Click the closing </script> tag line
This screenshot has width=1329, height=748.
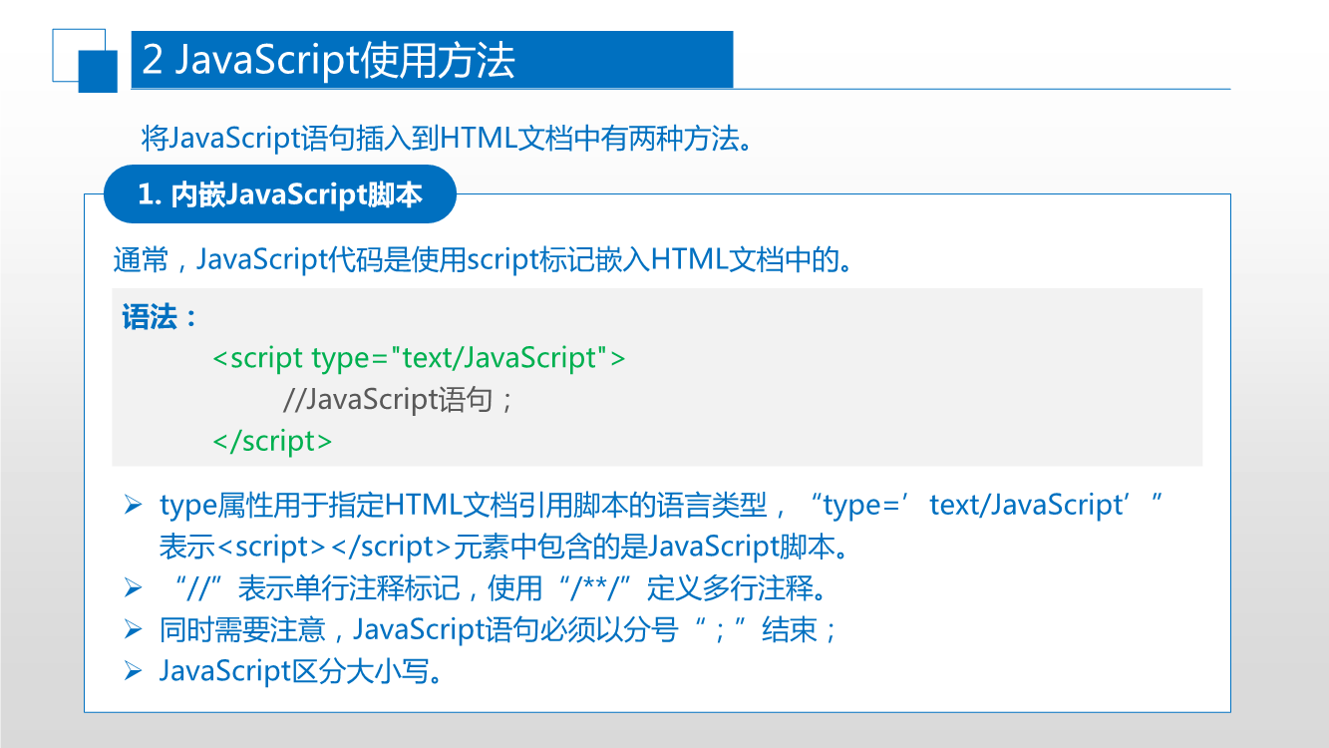(x=272, y=441)
